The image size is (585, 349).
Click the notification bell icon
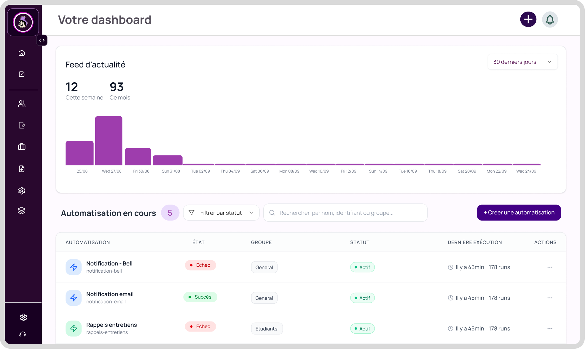click(x=550, y=20)
